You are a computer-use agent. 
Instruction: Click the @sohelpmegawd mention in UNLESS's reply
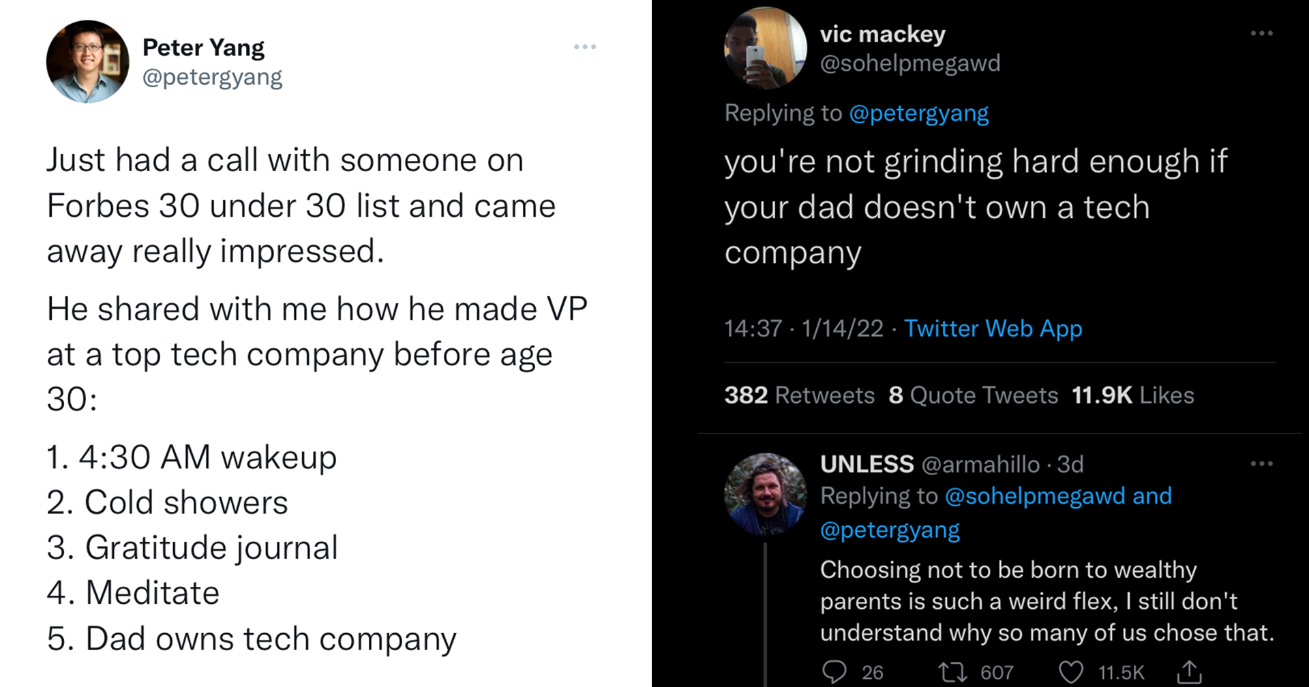[x=1035, y=496]
